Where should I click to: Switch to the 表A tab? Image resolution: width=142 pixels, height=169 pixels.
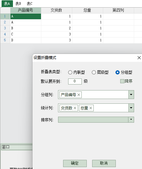(x=7, y=4)
